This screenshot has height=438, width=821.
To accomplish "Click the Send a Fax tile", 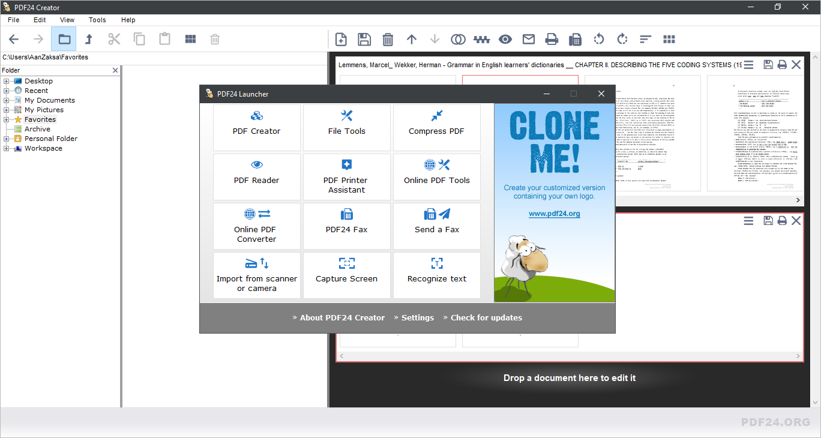I will point(437,226).
